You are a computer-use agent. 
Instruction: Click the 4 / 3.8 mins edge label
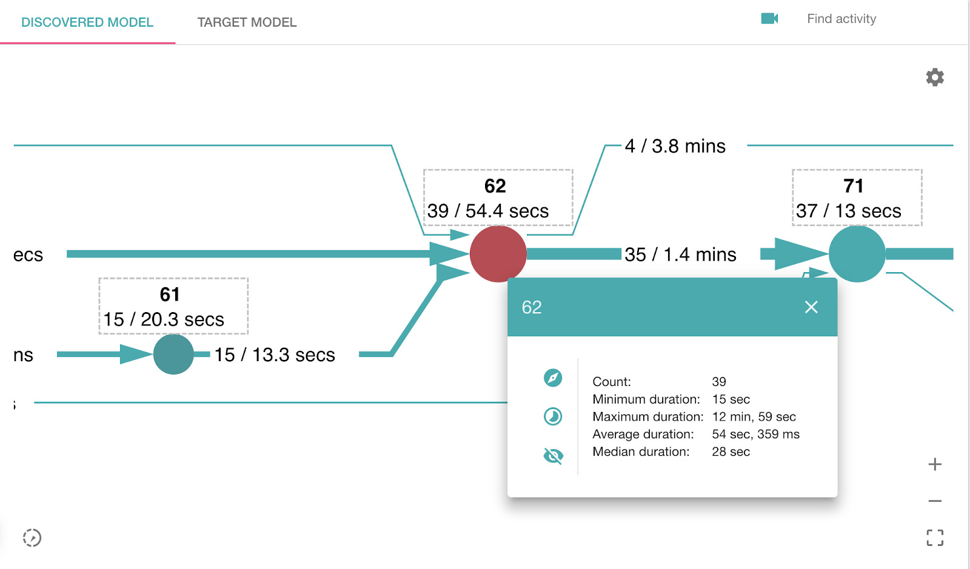(675, 146)
